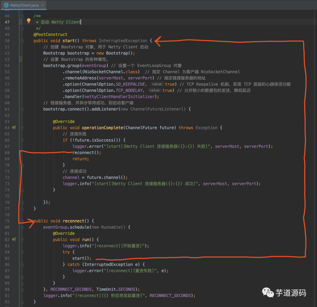Collapse the try block at line 84

coord(22,252)
